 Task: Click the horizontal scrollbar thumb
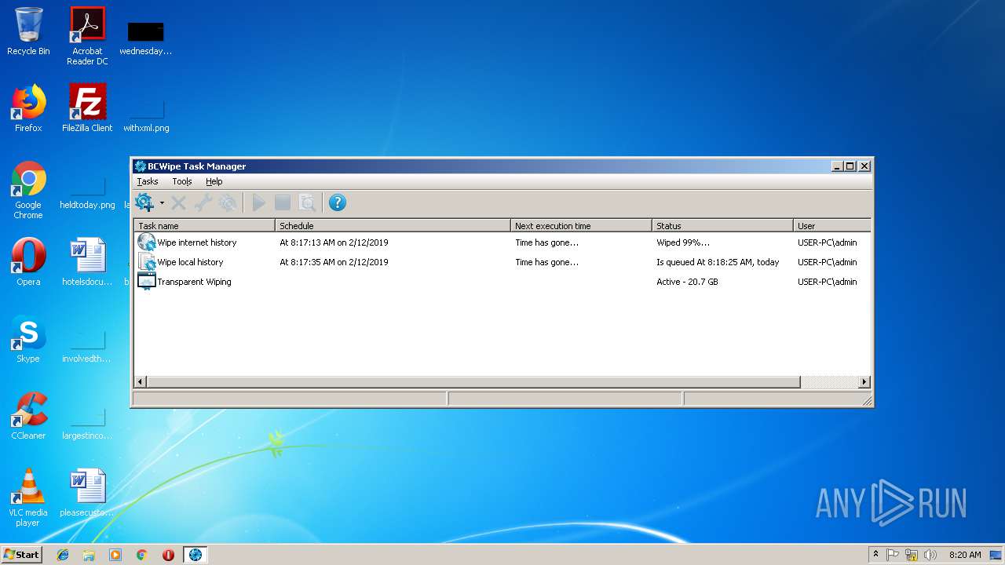[x=473, y=382]
